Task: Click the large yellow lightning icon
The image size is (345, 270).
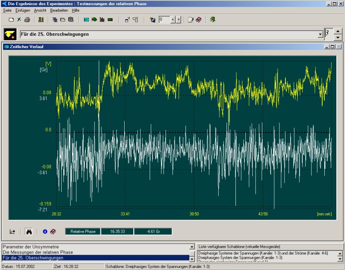Action: pyautogui.click(x=10, y=34)
